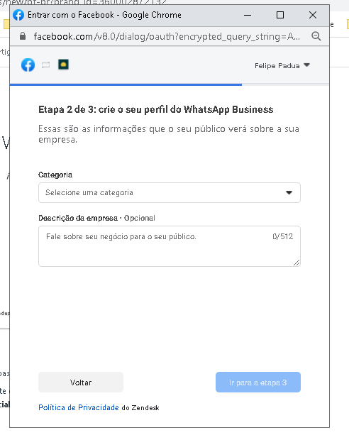Close the Entrar com o Facebook window
This screenshot has width=349, height=435.
tap(313, 15)
